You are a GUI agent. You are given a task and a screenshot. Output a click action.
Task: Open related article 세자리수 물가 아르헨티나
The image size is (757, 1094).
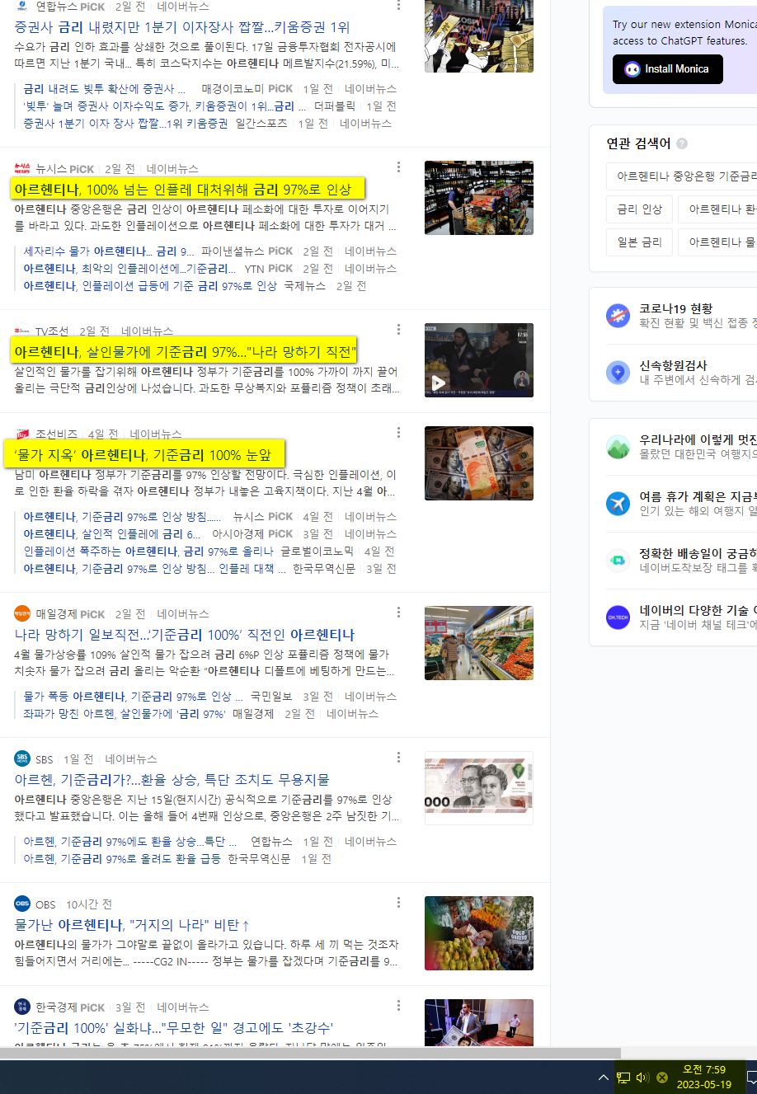pyautogui.click(x=109, y=251)
